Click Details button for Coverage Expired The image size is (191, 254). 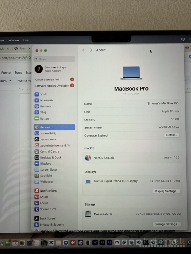[172, 135]
